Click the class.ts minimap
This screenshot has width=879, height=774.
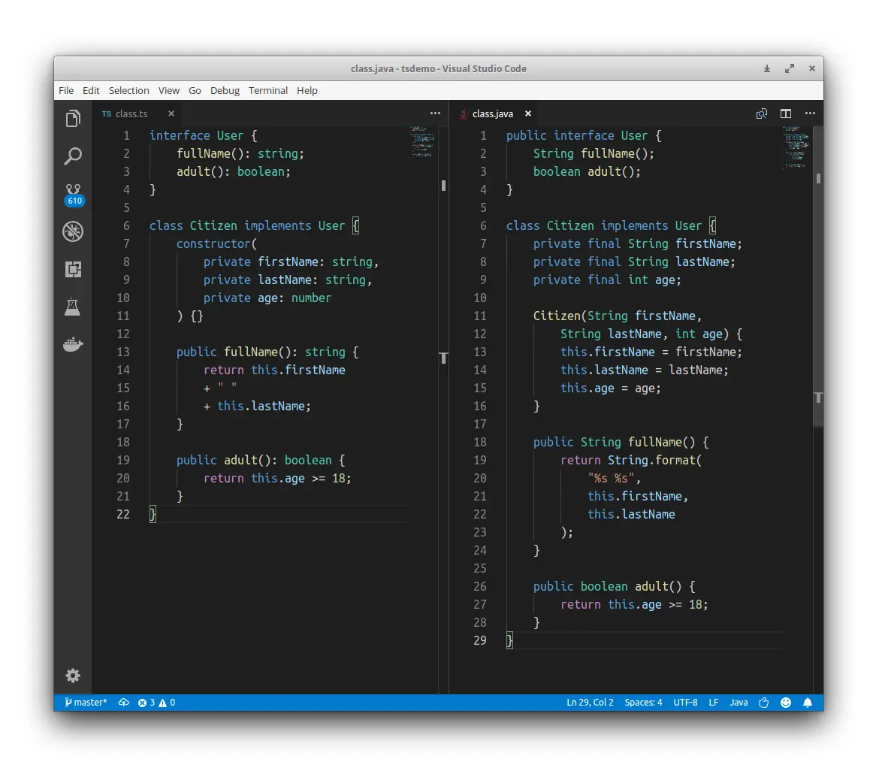(422, 142)
